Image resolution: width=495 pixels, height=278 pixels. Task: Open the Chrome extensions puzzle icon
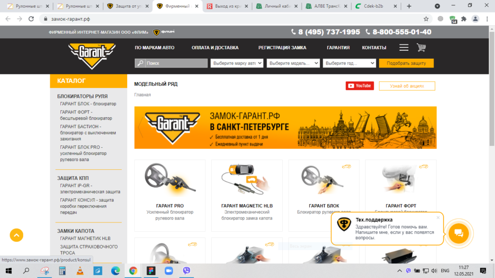coord(464,19)
